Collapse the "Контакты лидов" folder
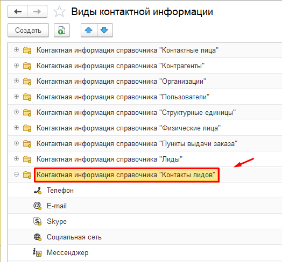Image resolution: width=282 pixels, height=262 pixels. pyautogui.click(x=16, y=174)
